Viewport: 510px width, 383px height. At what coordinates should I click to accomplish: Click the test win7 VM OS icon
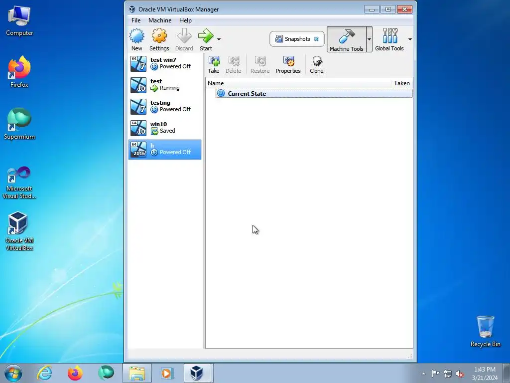coord(138,64)
